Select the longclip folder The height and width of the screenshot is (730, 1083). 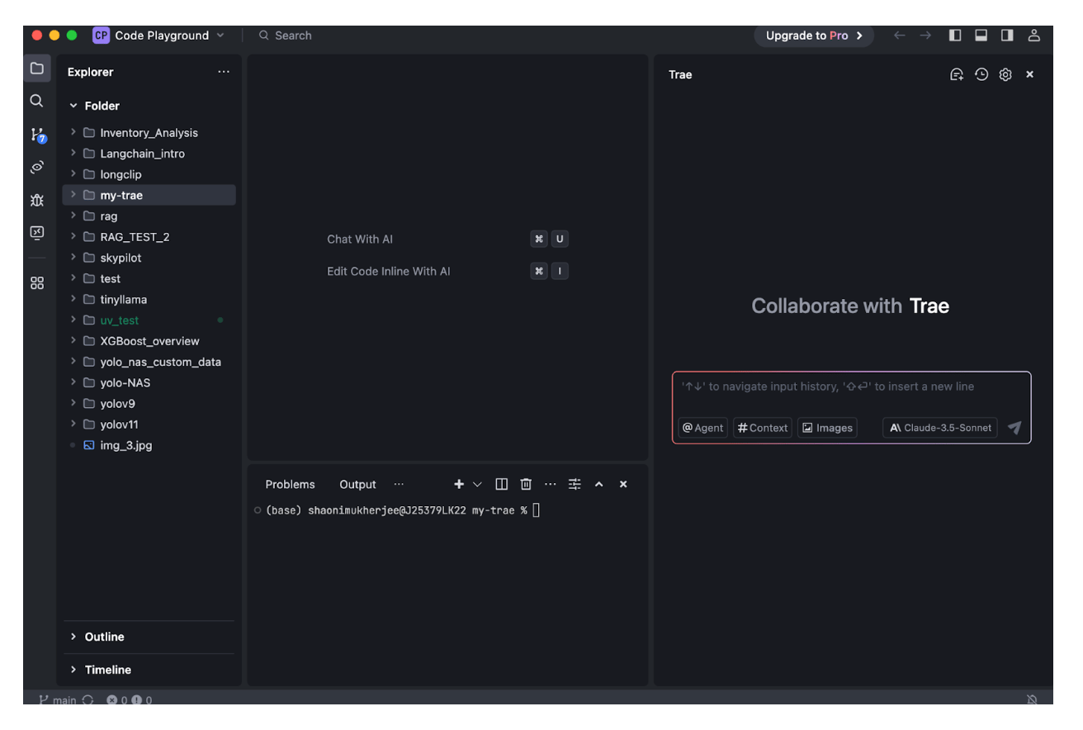coord(149,174)
